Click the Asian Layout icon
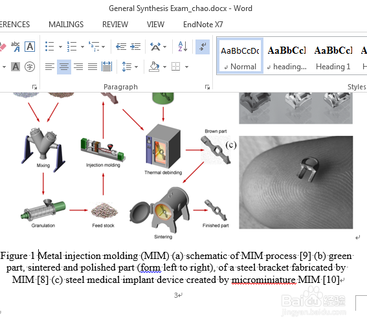 point(155,47)
